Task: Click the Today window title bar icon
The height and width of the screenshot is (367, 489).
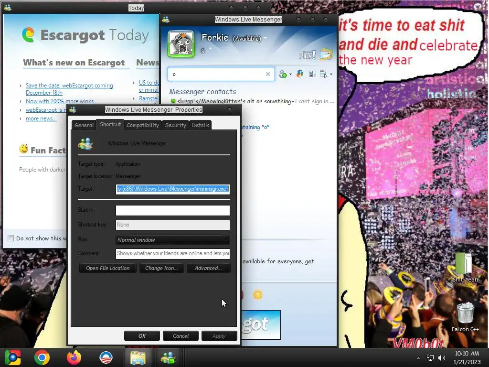Action: click(x=8, y=8)
